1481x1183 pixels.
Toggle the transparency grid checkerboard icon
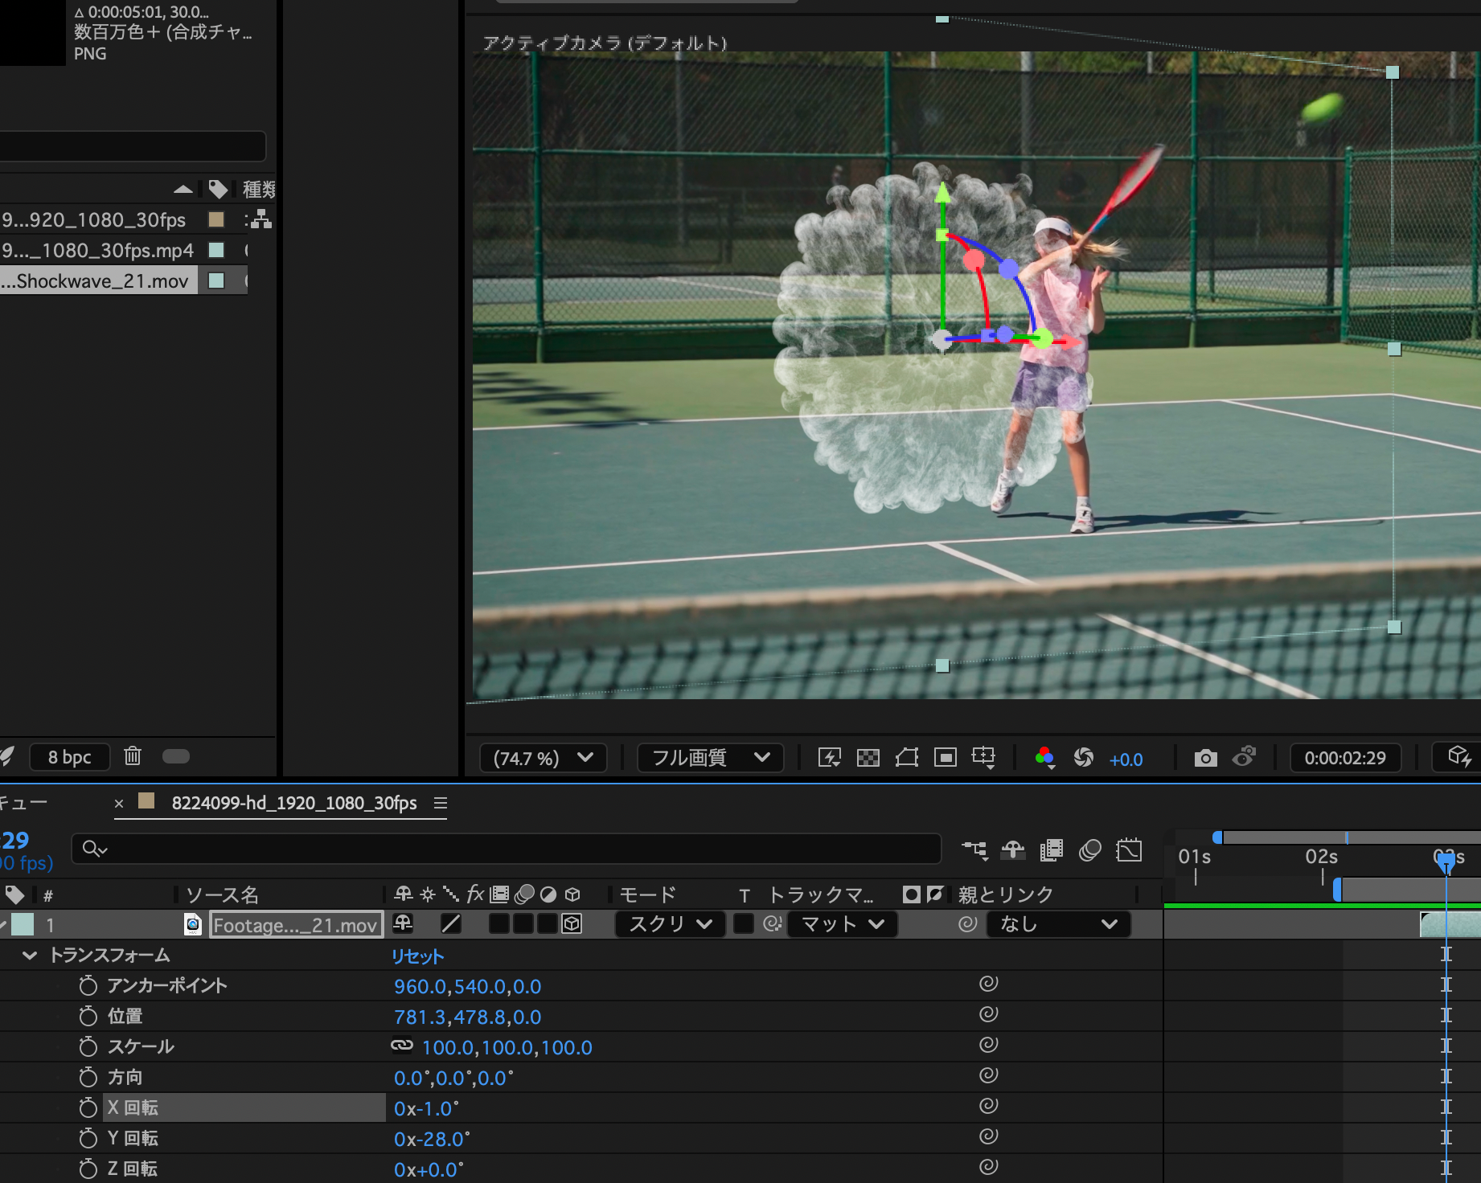tap(868, 758)
